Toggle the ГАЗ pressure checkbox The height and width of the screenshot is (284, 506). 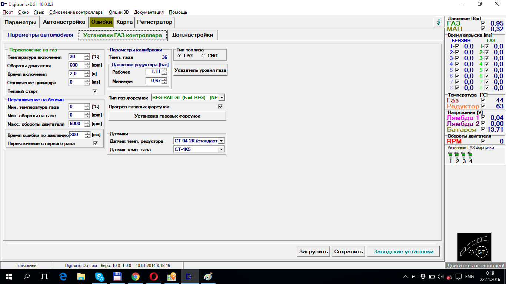pyautogui.click(x=483, y=23)
